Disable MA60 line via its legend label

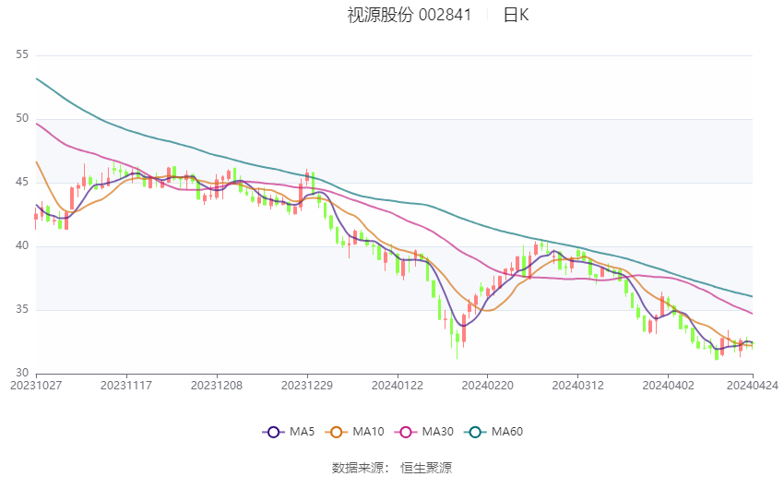tap(507, 432)
